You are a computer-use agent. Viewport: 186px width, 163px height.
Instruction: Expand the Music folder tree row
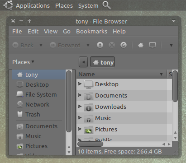coord(80,117)
